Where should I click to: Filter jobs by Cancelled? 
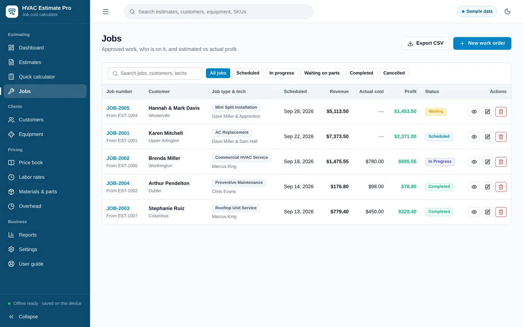point(394,73)
